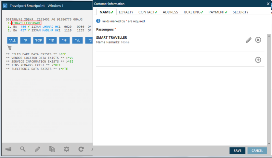The width and height of the screenshot is (272, 158).
Task: Go to the ADDRESS tab
Action: point(170,12)
